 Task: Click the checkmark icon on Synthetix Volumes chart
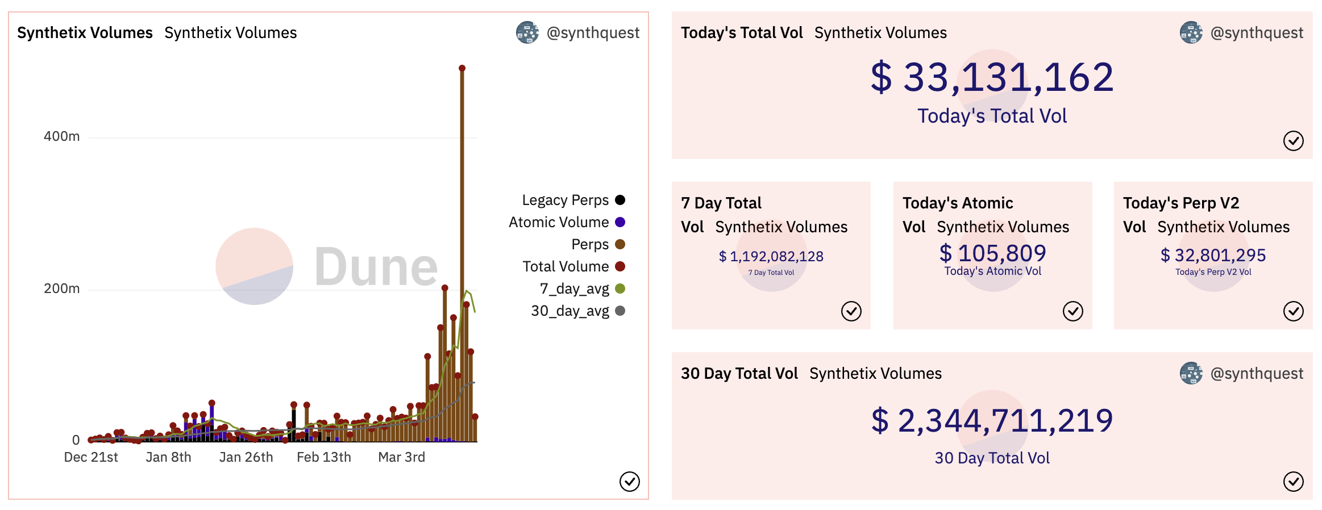click(629, 482)
